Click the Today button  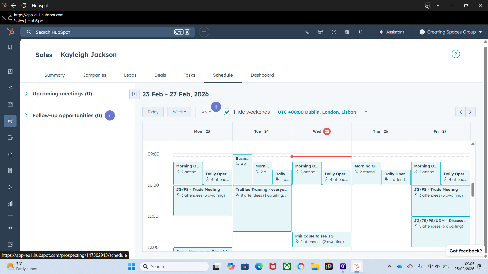click(153, 112)
